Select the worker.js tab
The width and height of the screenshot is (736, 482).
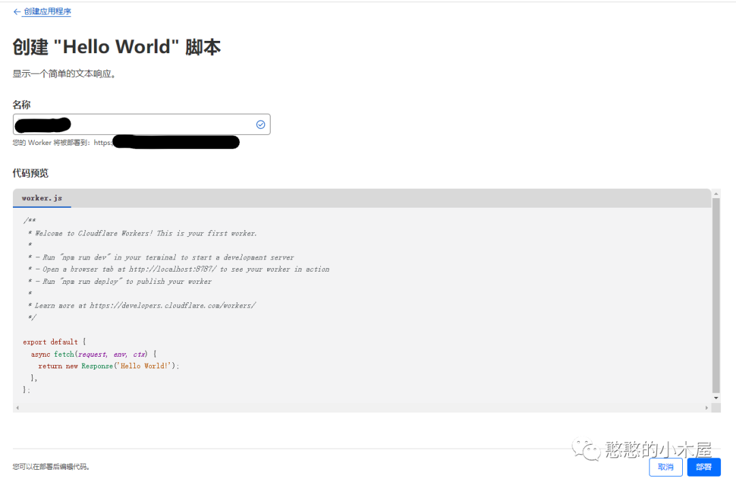pos(42,198)
